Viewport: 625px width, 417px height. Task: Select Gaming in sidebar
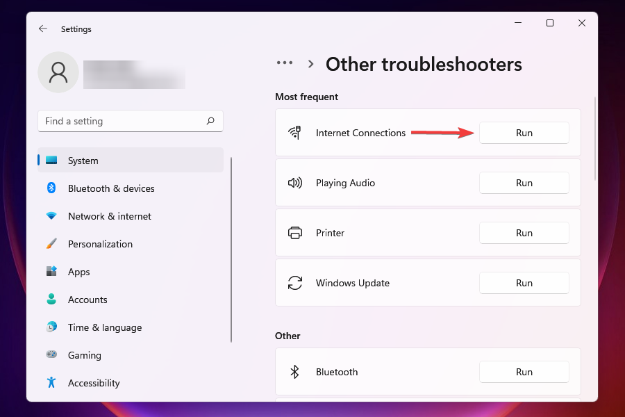[131, 354]
